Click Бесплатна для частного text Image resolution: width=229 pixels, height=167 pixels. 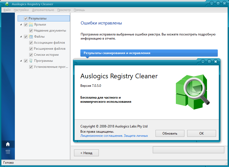(x=106, y=99)
